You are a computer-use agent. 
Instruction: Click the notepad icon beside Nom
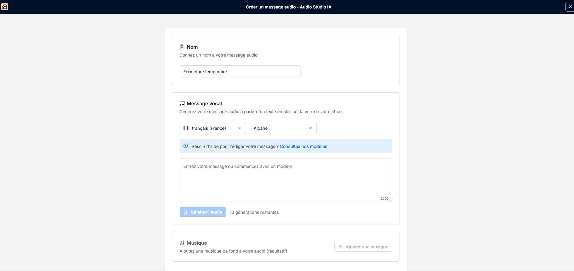(x=182, y=47)
